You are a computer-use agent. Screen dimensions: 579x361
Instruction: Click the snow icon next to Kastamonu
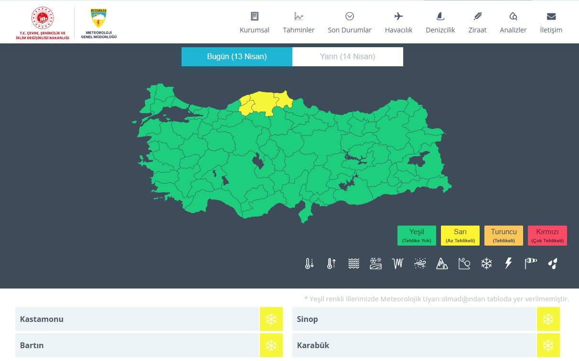[271, 319]
